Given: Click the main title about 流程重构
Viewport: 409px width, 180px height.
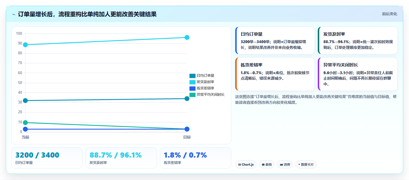Looking at the screenshot, I should point(87,14).
